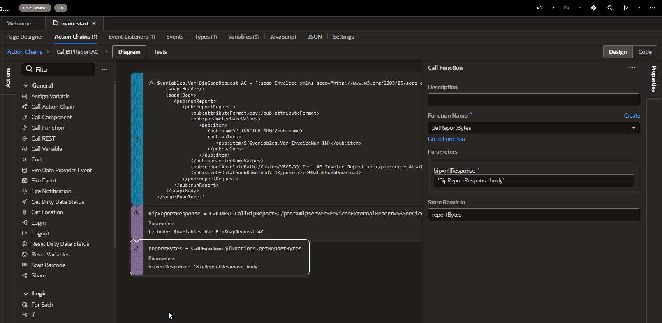662x323 pixels.
Task: Click the Go to Function link
Action: 446,139
